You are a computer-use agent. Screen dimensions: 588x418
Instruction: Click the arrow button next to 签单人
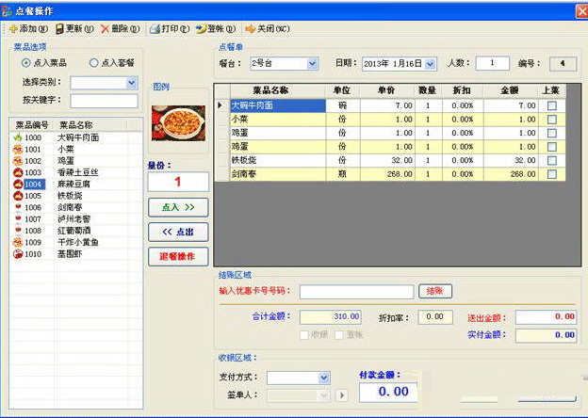click(x=342, y=395)
